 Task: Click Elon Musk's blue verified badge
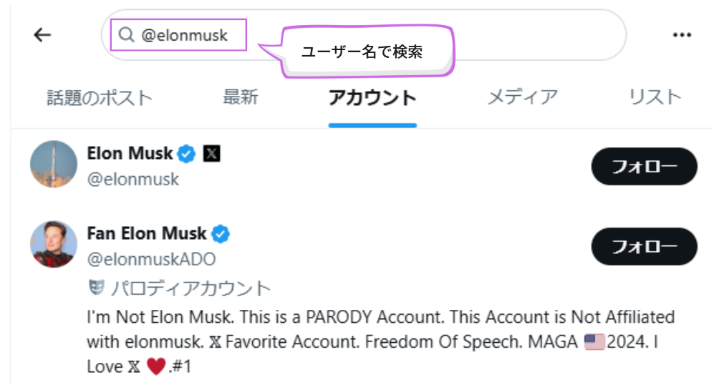(187, 153)
